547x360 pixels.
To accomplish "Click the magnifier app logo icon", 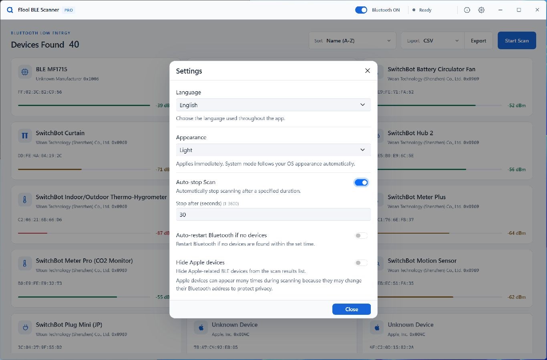I will [10, 10].
